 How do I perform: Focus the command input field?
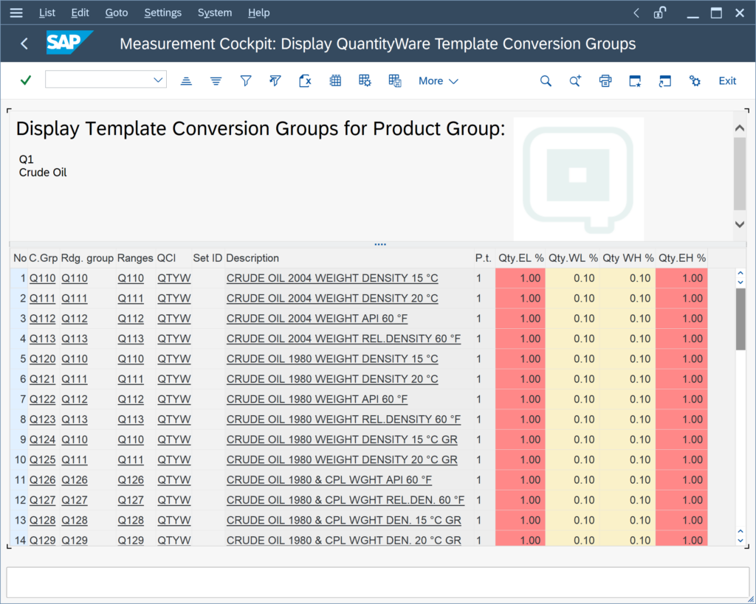click(x=99, y=80)
